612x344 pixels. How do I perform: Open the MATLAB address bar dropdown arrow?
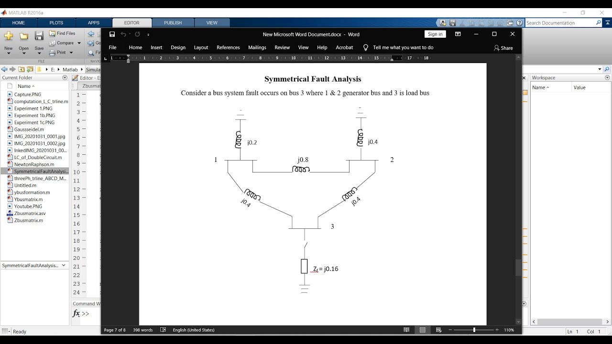click(x=600, y=69)
